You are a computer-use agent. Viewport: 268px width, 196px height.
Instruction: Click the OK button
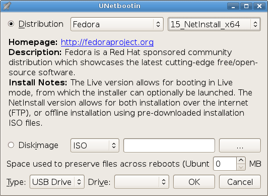(x=194, y=182)
